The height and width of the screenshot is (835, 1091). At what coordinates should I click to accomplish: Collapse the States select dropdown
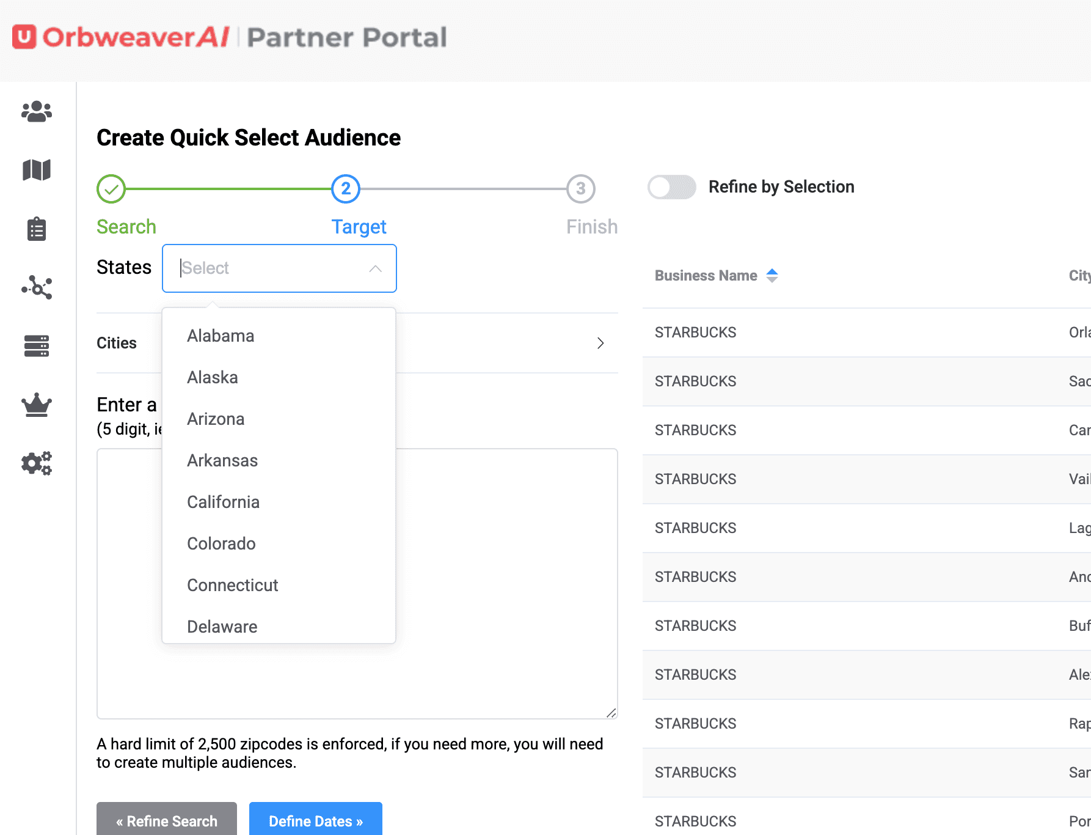coord(375,268)
